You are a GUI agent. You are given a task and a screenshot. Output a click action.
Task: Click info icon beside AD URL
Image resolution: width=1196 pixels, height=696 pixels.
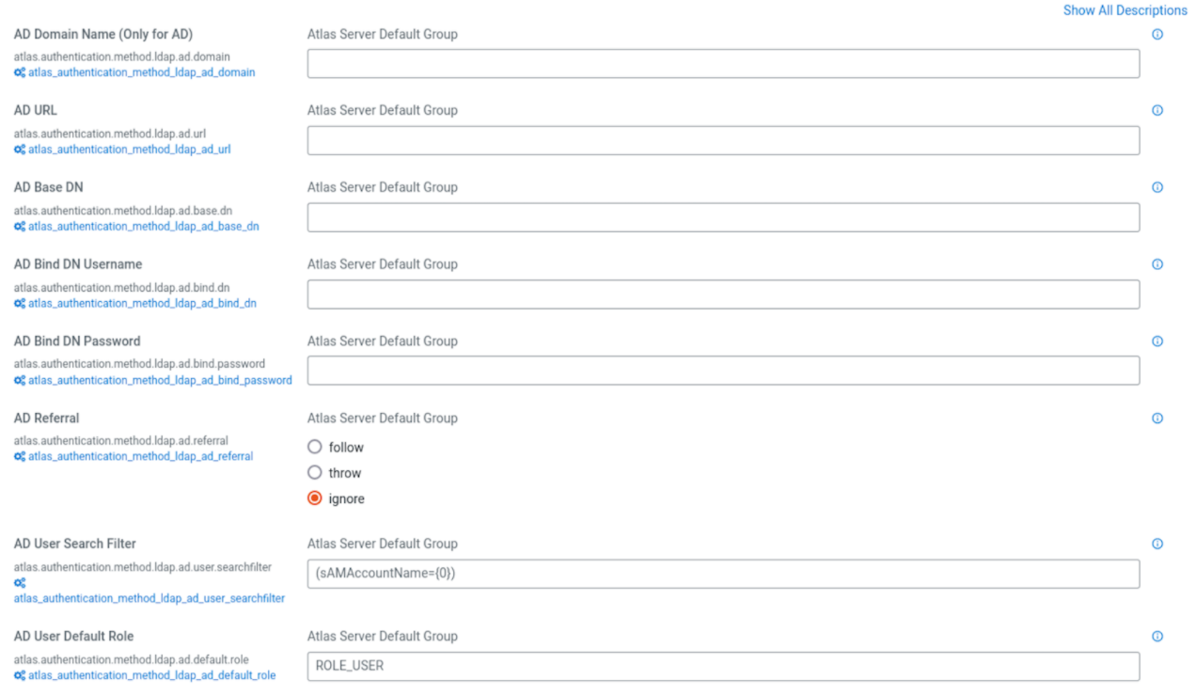pyautogui.click(x=1157, y=110)
